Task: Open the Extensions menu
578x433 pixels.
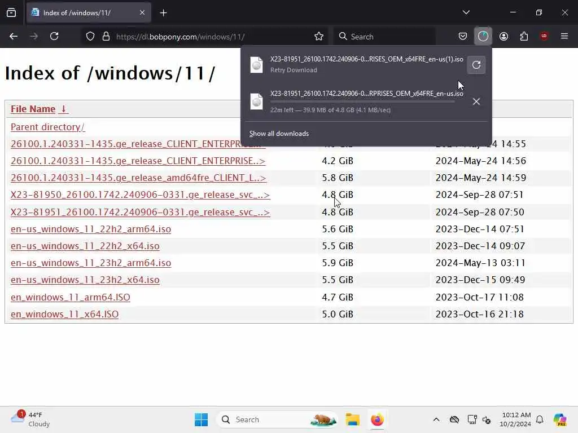Action: pyautogui.click(x=524, y=36)
